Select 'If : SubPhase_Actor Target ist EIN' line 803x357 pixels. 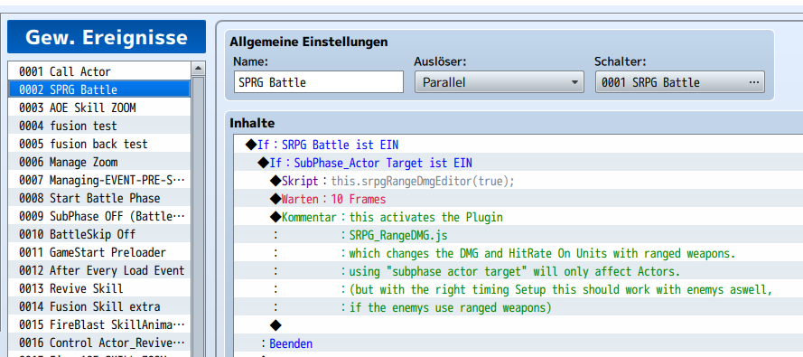[518, 163]
